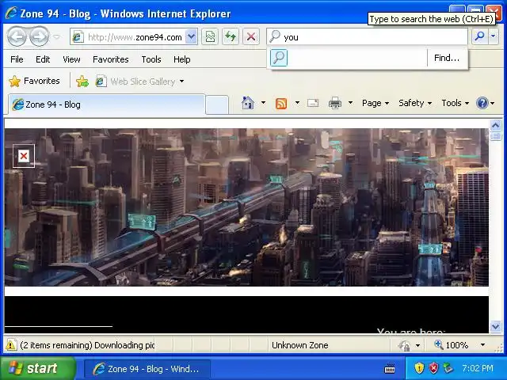Click the Forward navigation button

[39, 37]
